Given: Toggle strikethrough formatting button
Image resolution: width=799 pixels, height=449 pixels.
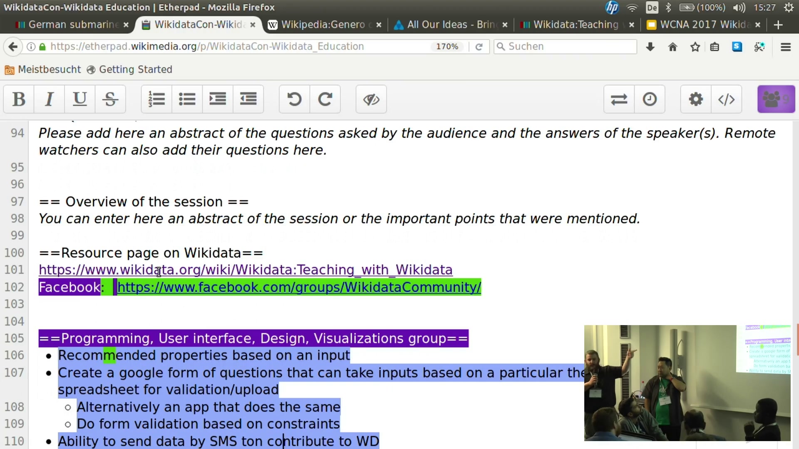Looking at the screenshot, I should tap(110, 99).
